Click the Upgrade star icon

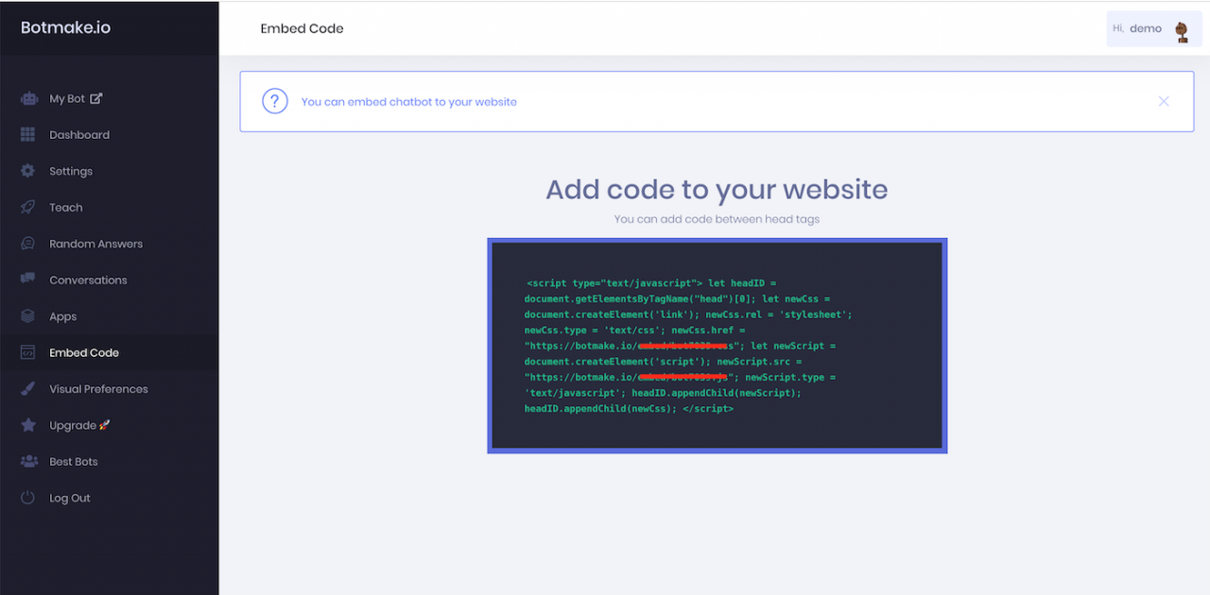tap(28, 425)
